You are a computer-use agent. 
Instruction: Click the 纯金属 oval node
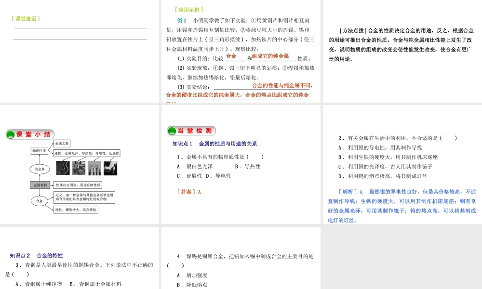click(40, 169)
